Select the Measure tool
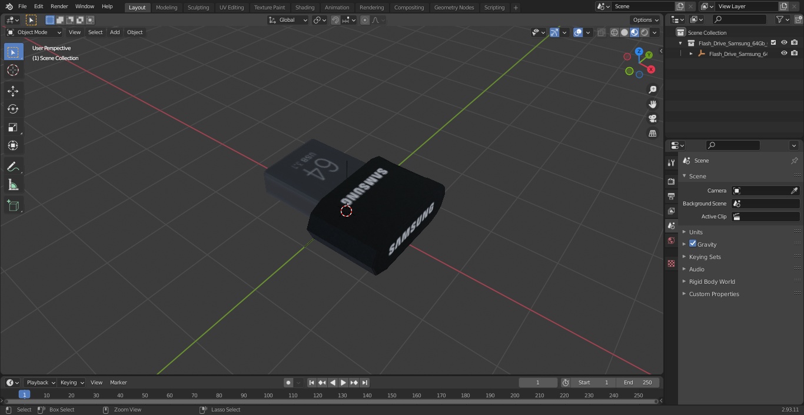 pyautogui.click(x=13, y=185)
